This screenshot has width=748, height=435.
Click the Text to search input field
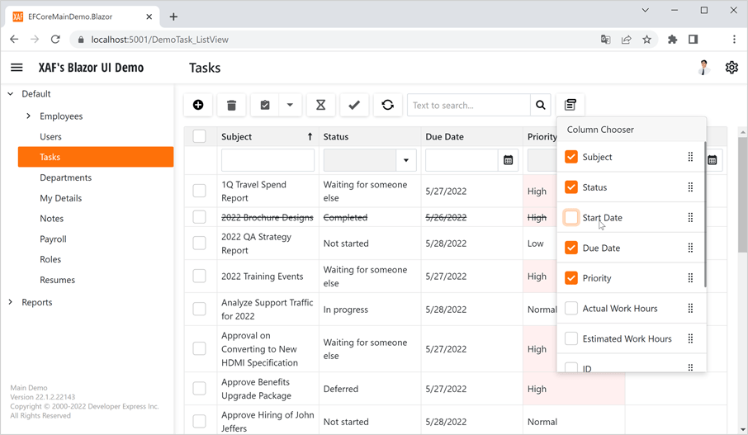point(468,105)
